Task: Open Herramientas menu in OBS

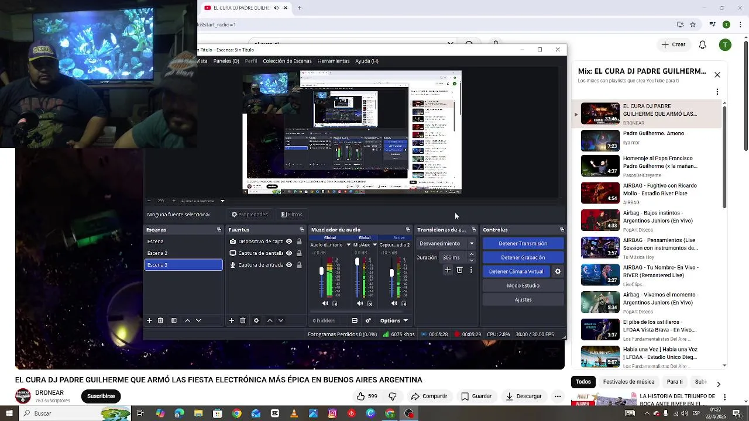Action: [x=334, y=61]
